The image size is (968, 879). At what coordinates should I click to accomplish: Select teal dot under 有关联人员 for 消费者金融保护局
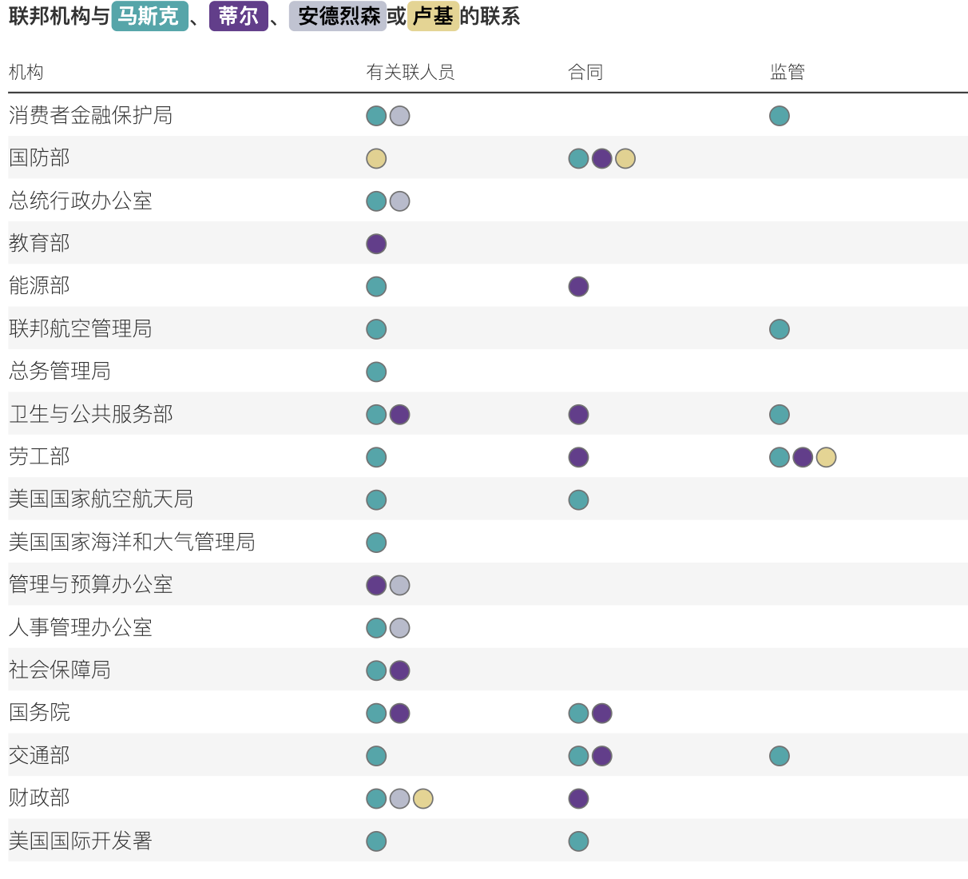[376, 116]
